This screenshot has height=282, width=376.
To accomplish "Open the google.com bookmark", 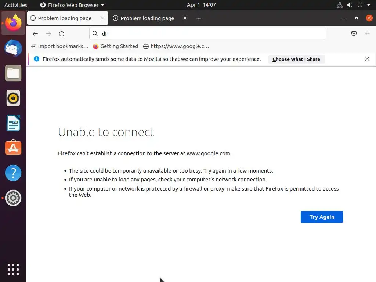I will point(176,46).
